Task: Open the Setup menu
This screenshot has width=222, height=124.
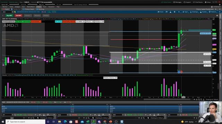Action: pos(208,2)
